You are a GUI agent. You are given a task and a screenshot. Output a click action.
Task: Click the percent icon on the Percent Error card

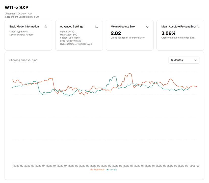(198, 27)
